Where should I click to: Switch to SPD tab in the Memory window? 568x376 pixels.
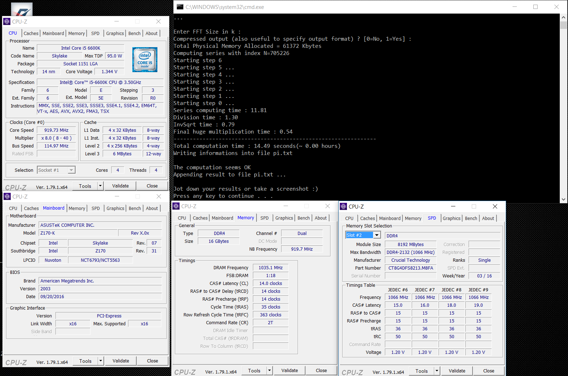click(x=265, y=218)
